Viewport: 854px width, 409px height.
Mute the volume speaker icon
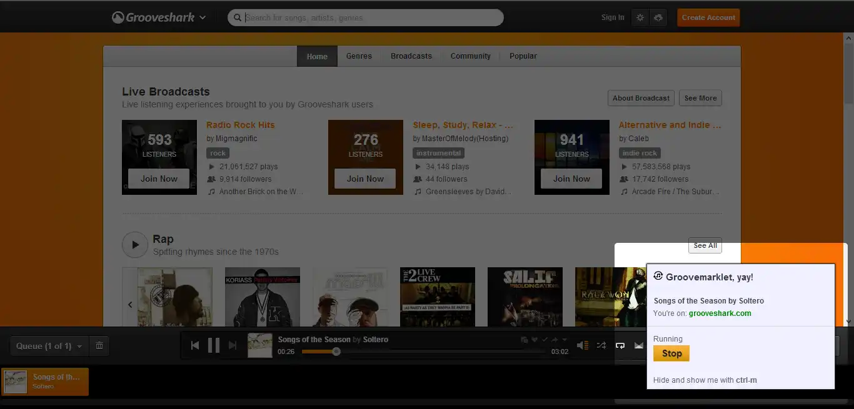(x=582, y=345)
